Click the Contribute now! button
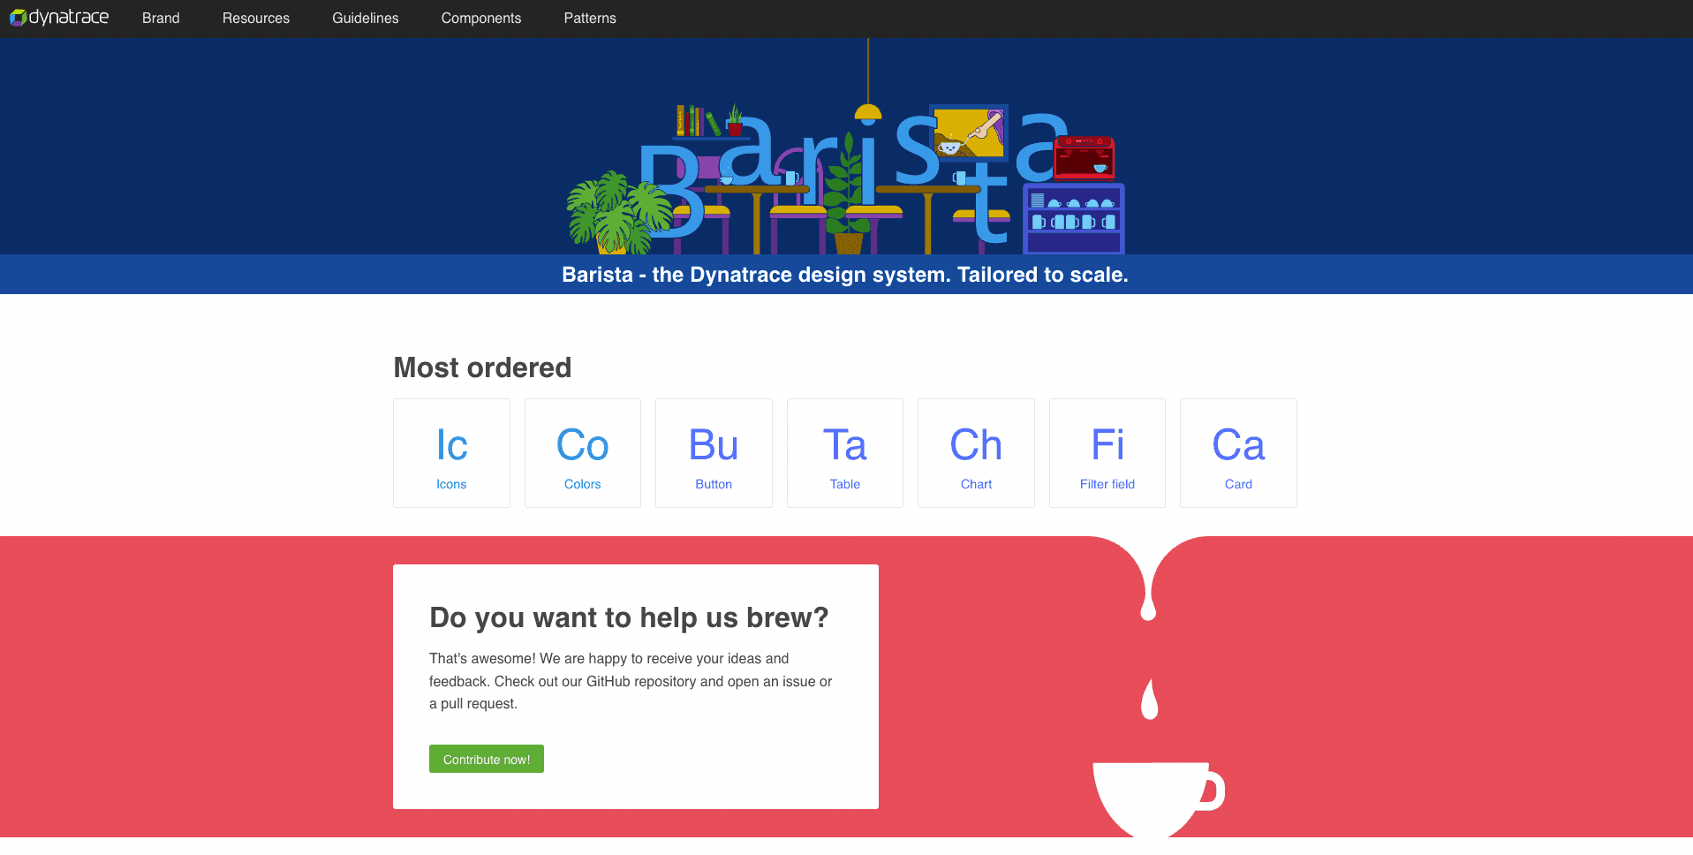The width and height of the screenshot is (1693, 855). coord(487,759)
